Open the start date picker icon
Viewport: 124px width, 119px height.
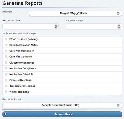coord(56,26)
